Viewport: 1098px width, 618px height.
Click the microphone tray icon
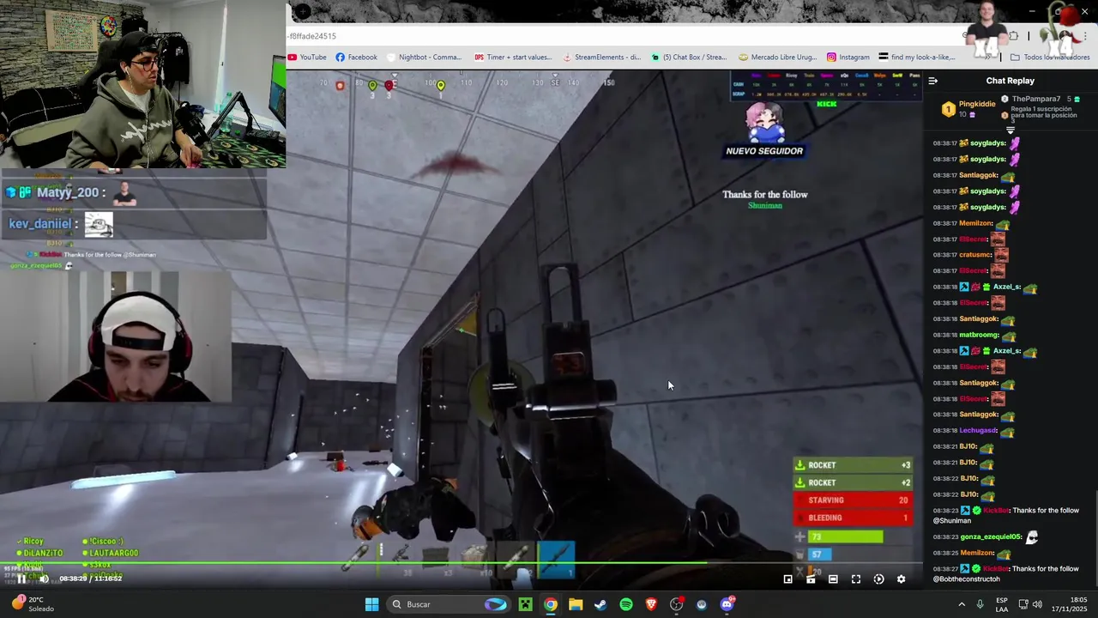(x=980, y=604)
